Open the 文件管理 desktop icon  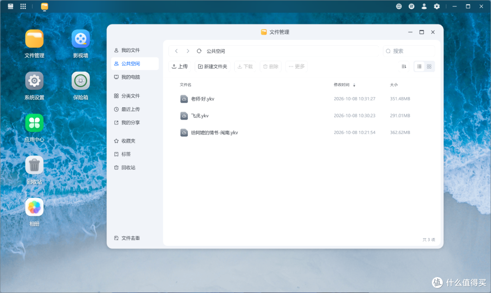(35, 39)
